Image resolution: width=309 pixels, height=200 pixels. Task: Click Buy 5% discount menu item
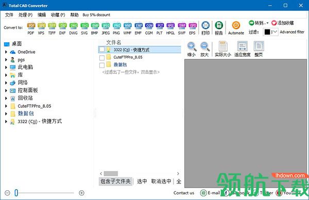click(96, 15)
